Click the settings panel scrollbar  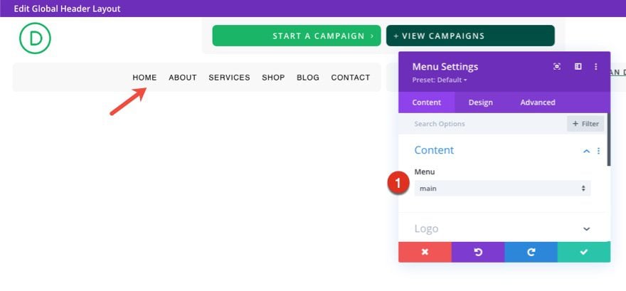(x=608, y=139)
